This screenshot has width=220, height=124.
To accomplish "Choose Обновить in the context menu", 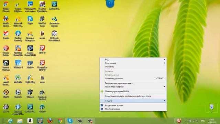I will point(133,66).
